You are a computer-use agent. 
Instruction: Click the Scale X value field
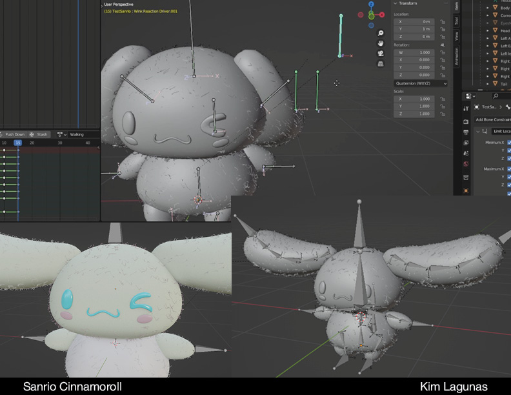point(414,99)
